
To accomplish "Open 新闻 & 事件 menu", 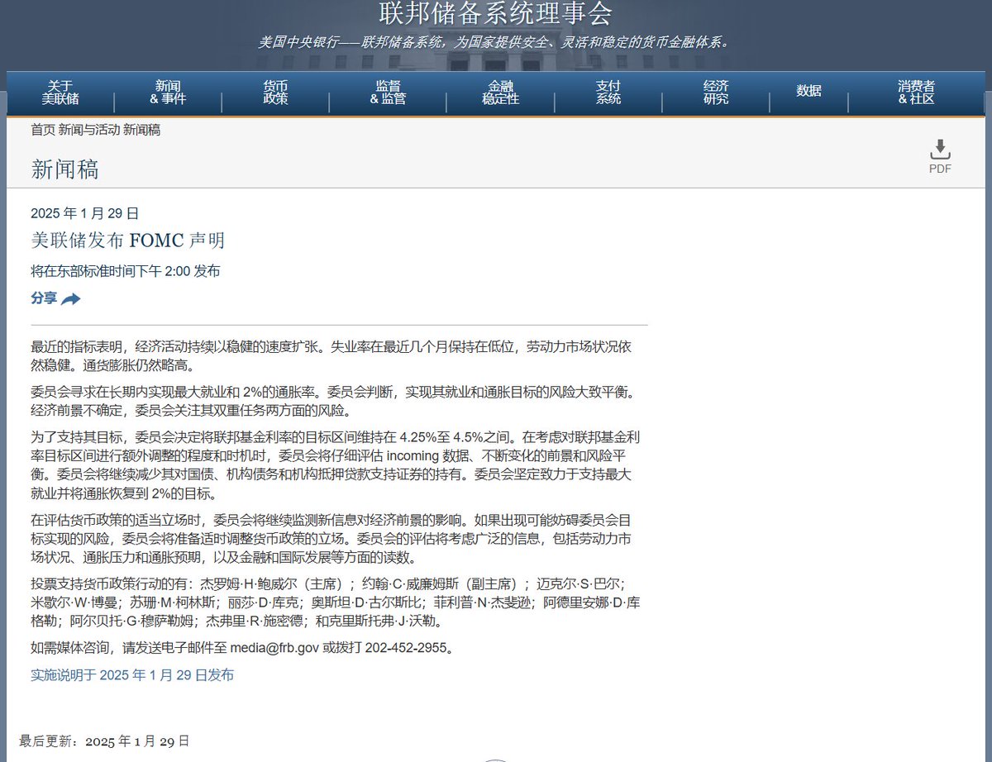I will [x=168, y=93].
